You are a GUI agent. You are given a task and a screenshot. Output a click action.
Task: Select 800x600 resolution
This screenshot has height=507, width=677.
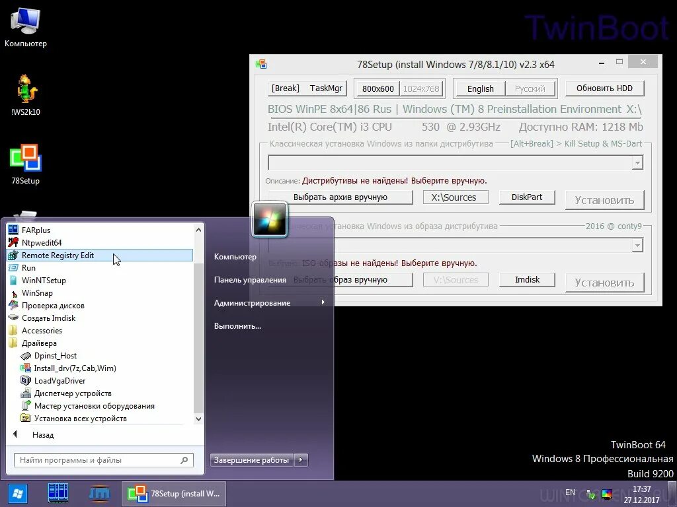(378, 89)
